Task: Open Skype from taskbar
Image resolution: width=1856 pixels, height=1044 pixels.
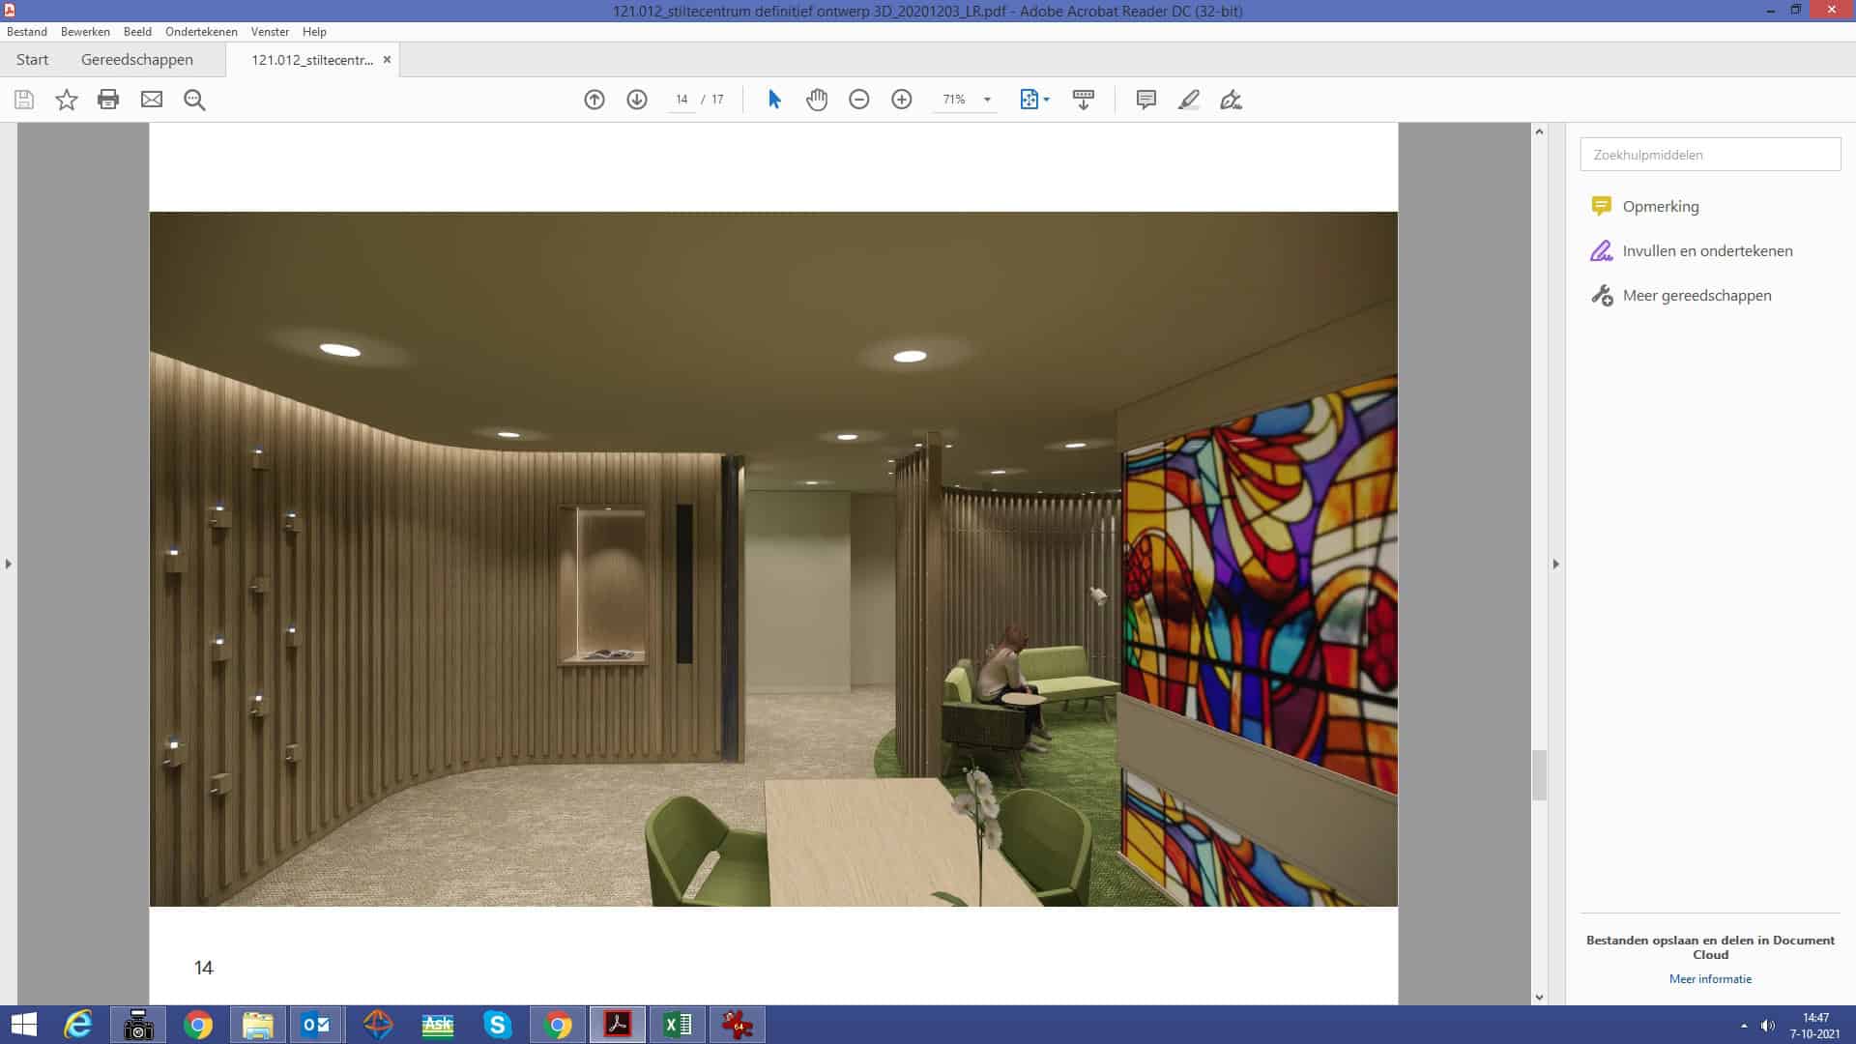Action: pos(498,1025)
